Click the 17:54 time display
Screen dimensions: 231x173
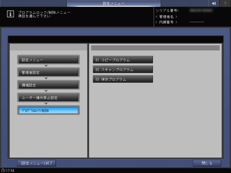tap(10, 170)
